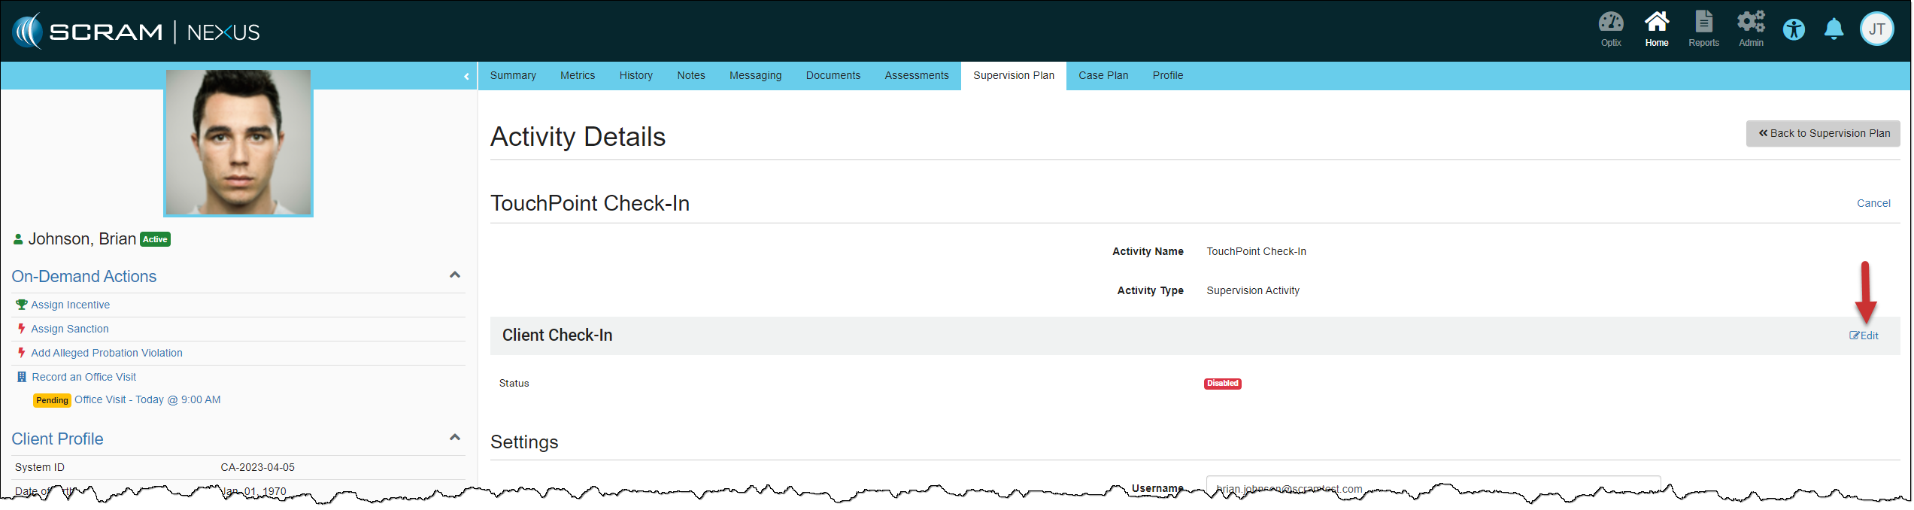
Task: Open the notifications bell
Action: coord(1834,30)
